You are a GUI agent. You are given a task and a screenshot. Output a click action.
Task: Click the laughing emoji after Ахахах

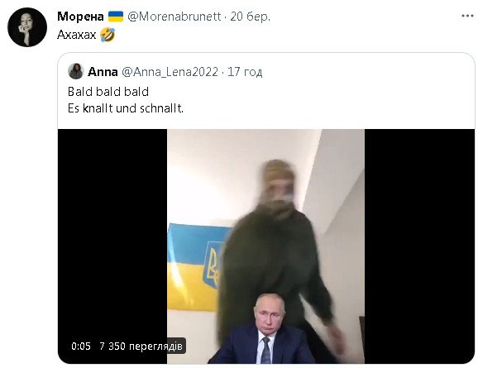point(108,35)
